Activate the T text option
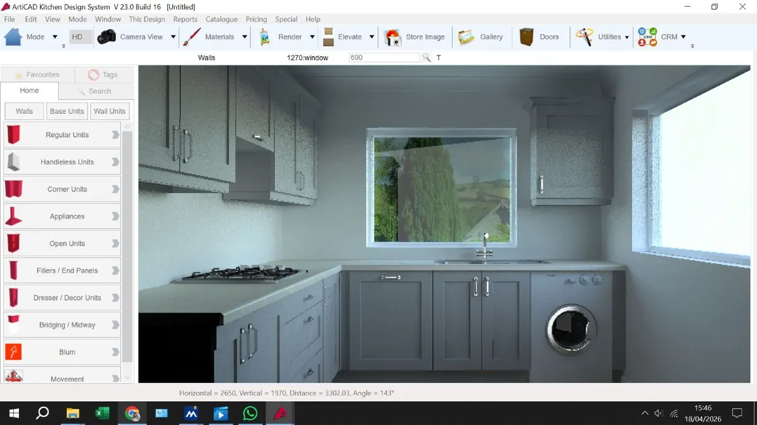 pyautogui.click(x=439, y=57)
